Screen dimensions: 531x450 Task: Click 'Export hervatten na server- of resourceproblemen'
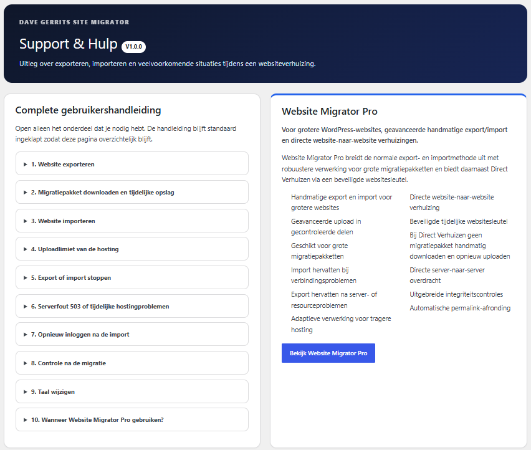point(334,300)
